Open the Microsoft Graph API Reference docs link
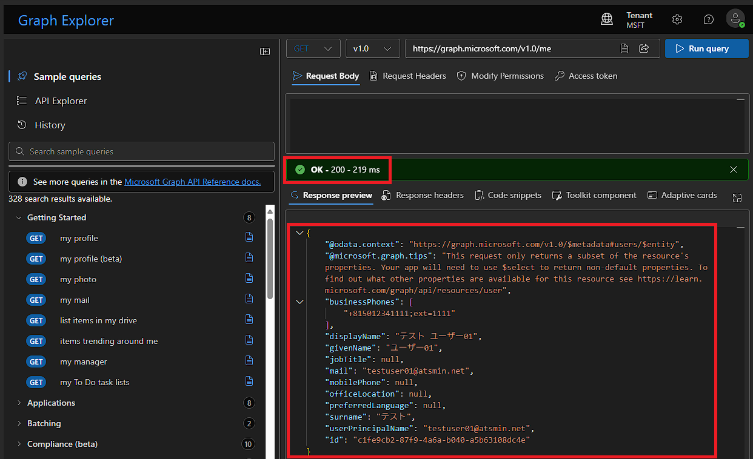The height and width of the screenshot is (459, 753). click(192, 181)
